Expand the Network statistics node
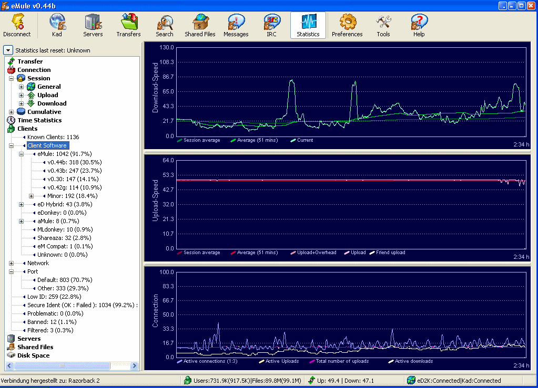 [12, 263]
